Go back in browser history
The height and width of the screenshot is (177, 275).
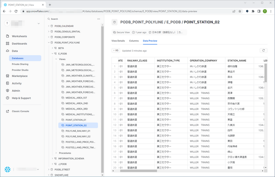click(x=4, y=11)
